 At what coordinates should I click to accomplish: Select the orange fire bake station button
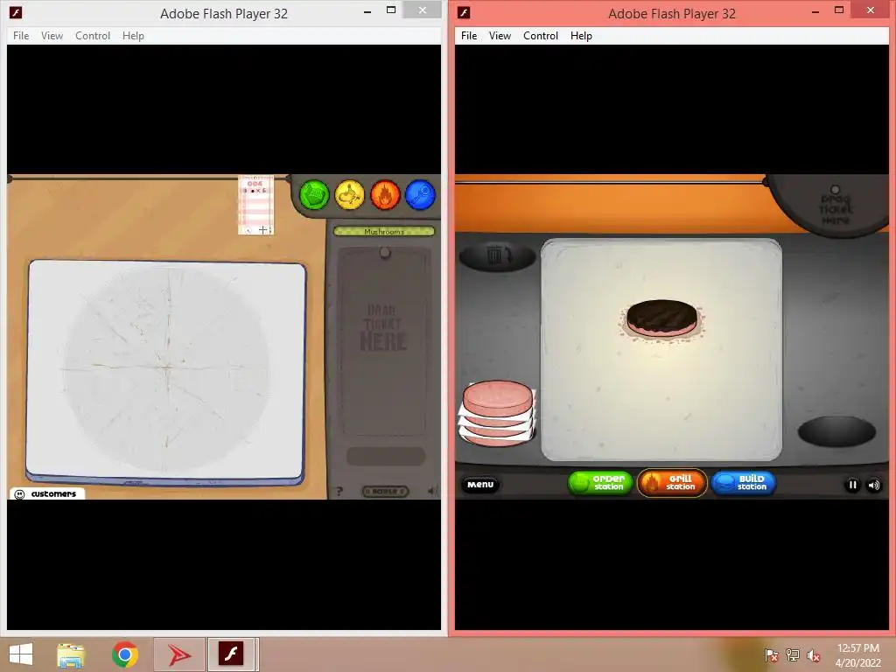(x=385, y=195)
